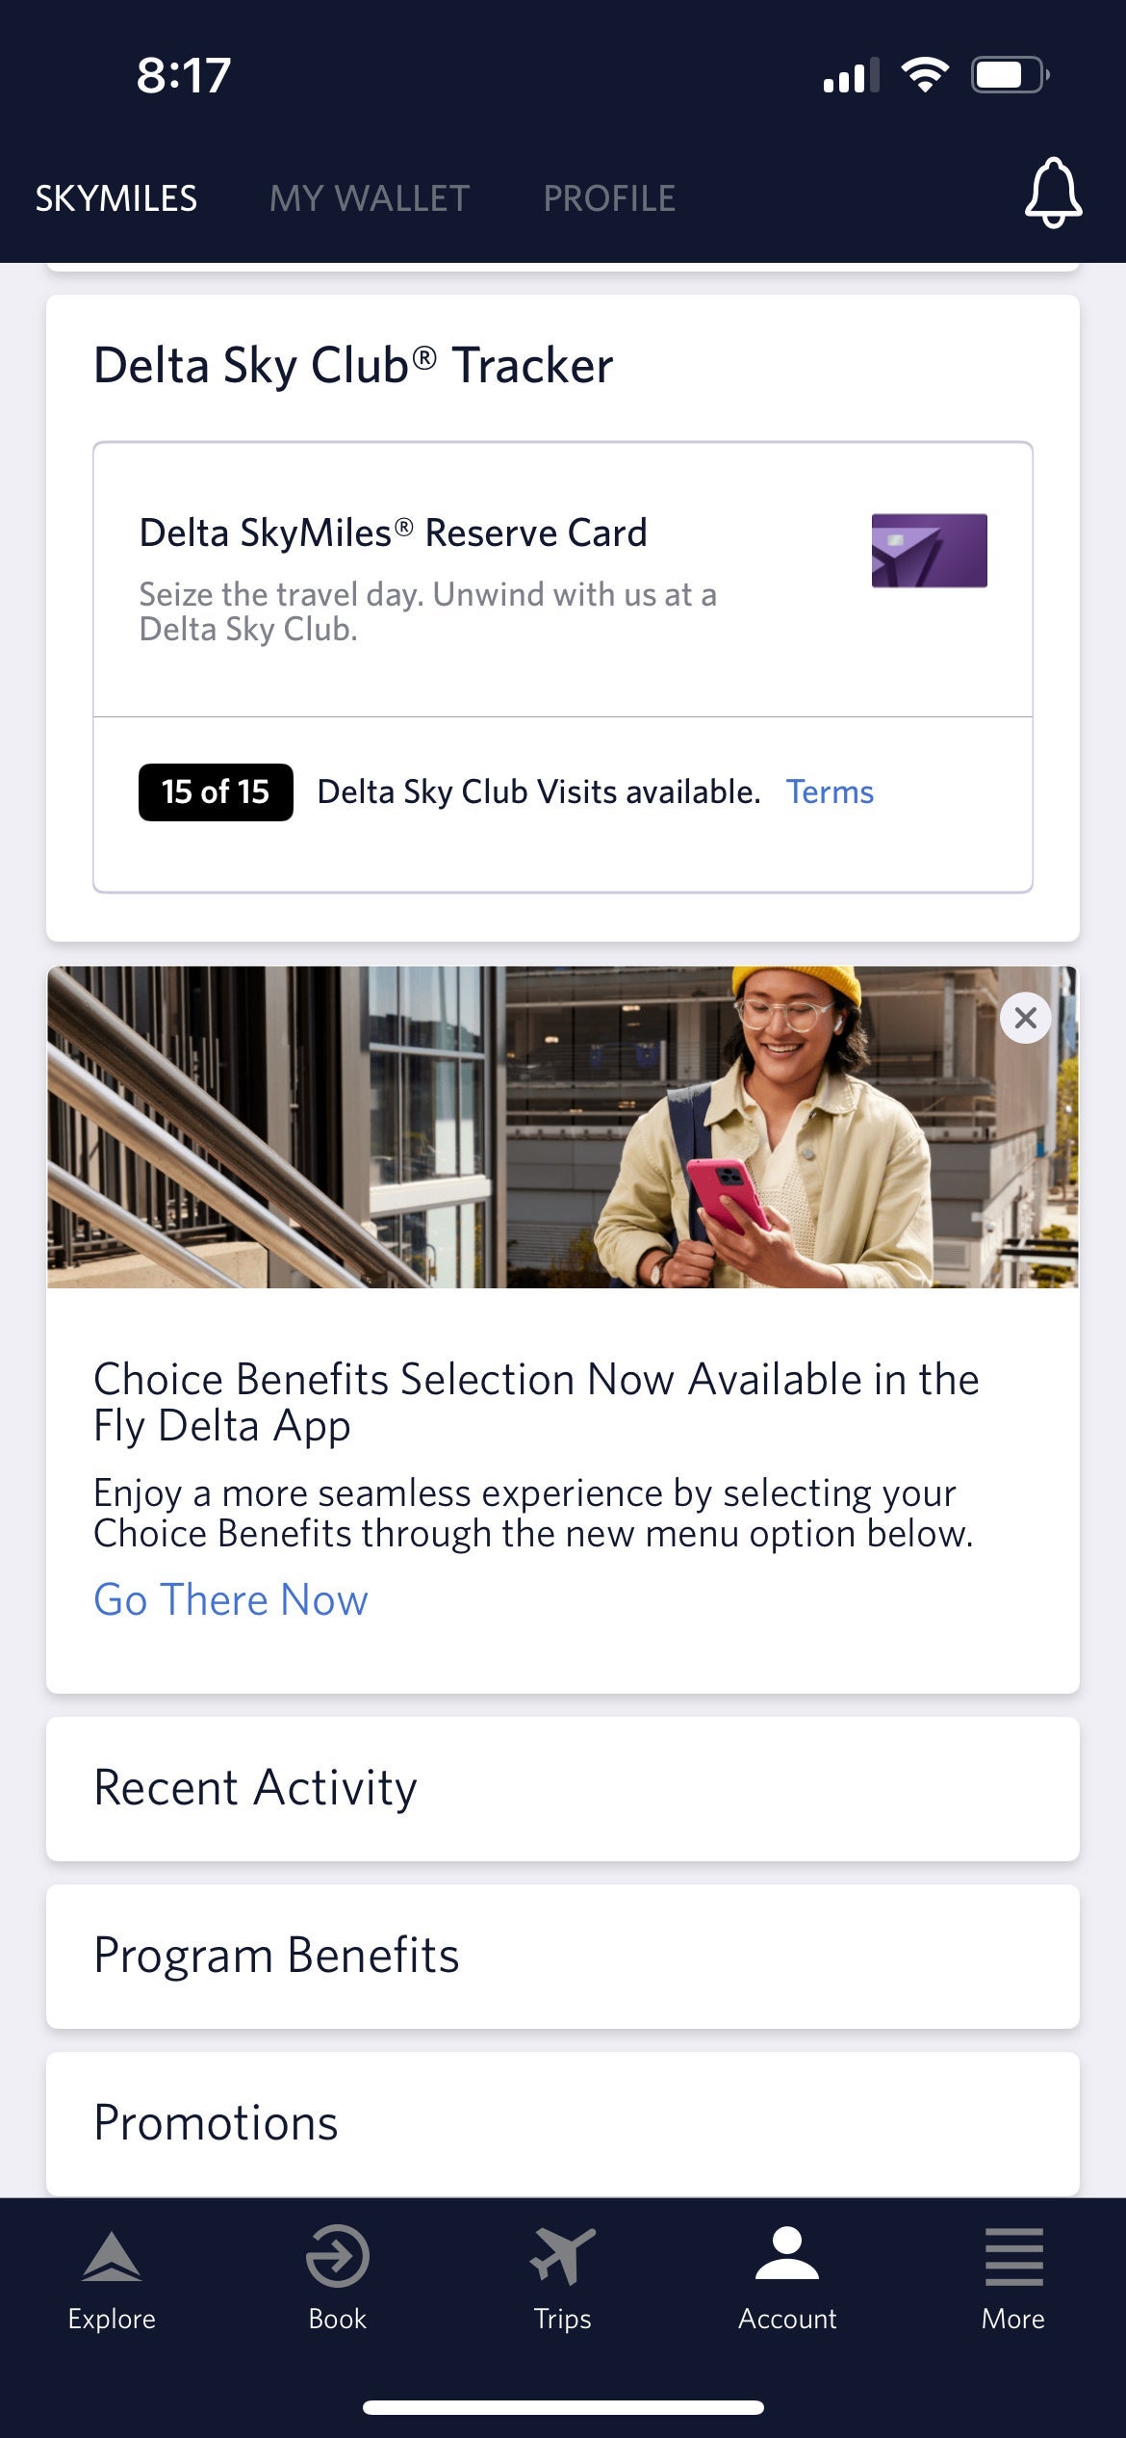Switch to the MY WALLET tab
This screenshot has width=1126, height=2438.
point(369,197)
